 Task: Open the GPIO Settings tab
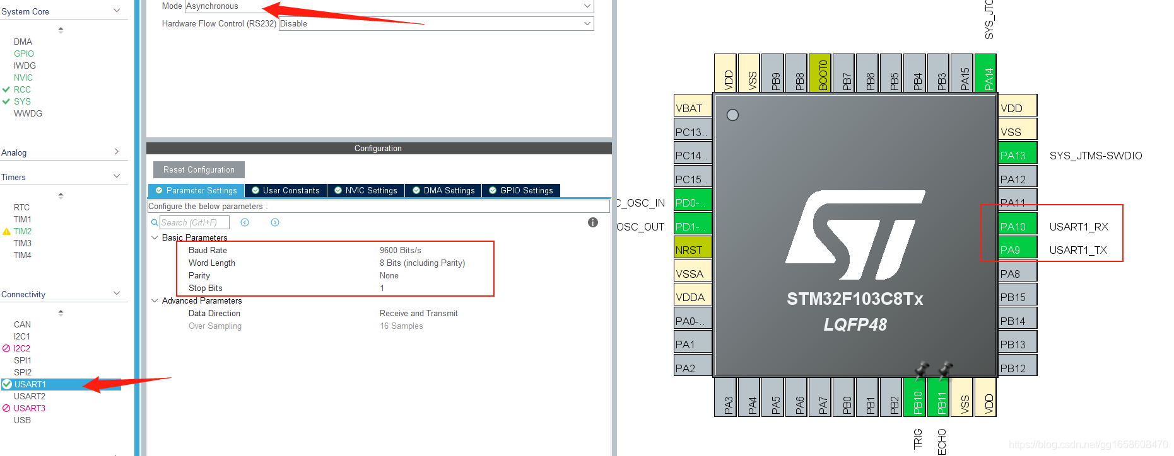pyautogui.click(x=521, y=190)
